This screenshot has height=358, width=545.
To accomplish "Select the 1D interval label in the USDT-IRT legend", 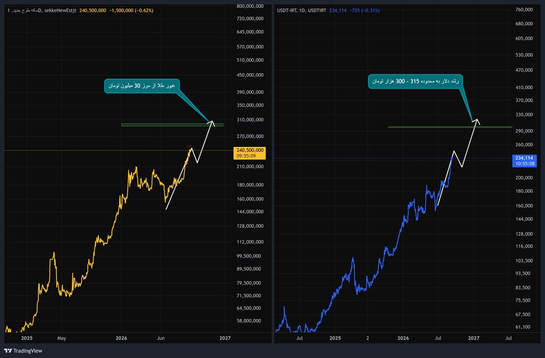I will [x=302, y=11].
